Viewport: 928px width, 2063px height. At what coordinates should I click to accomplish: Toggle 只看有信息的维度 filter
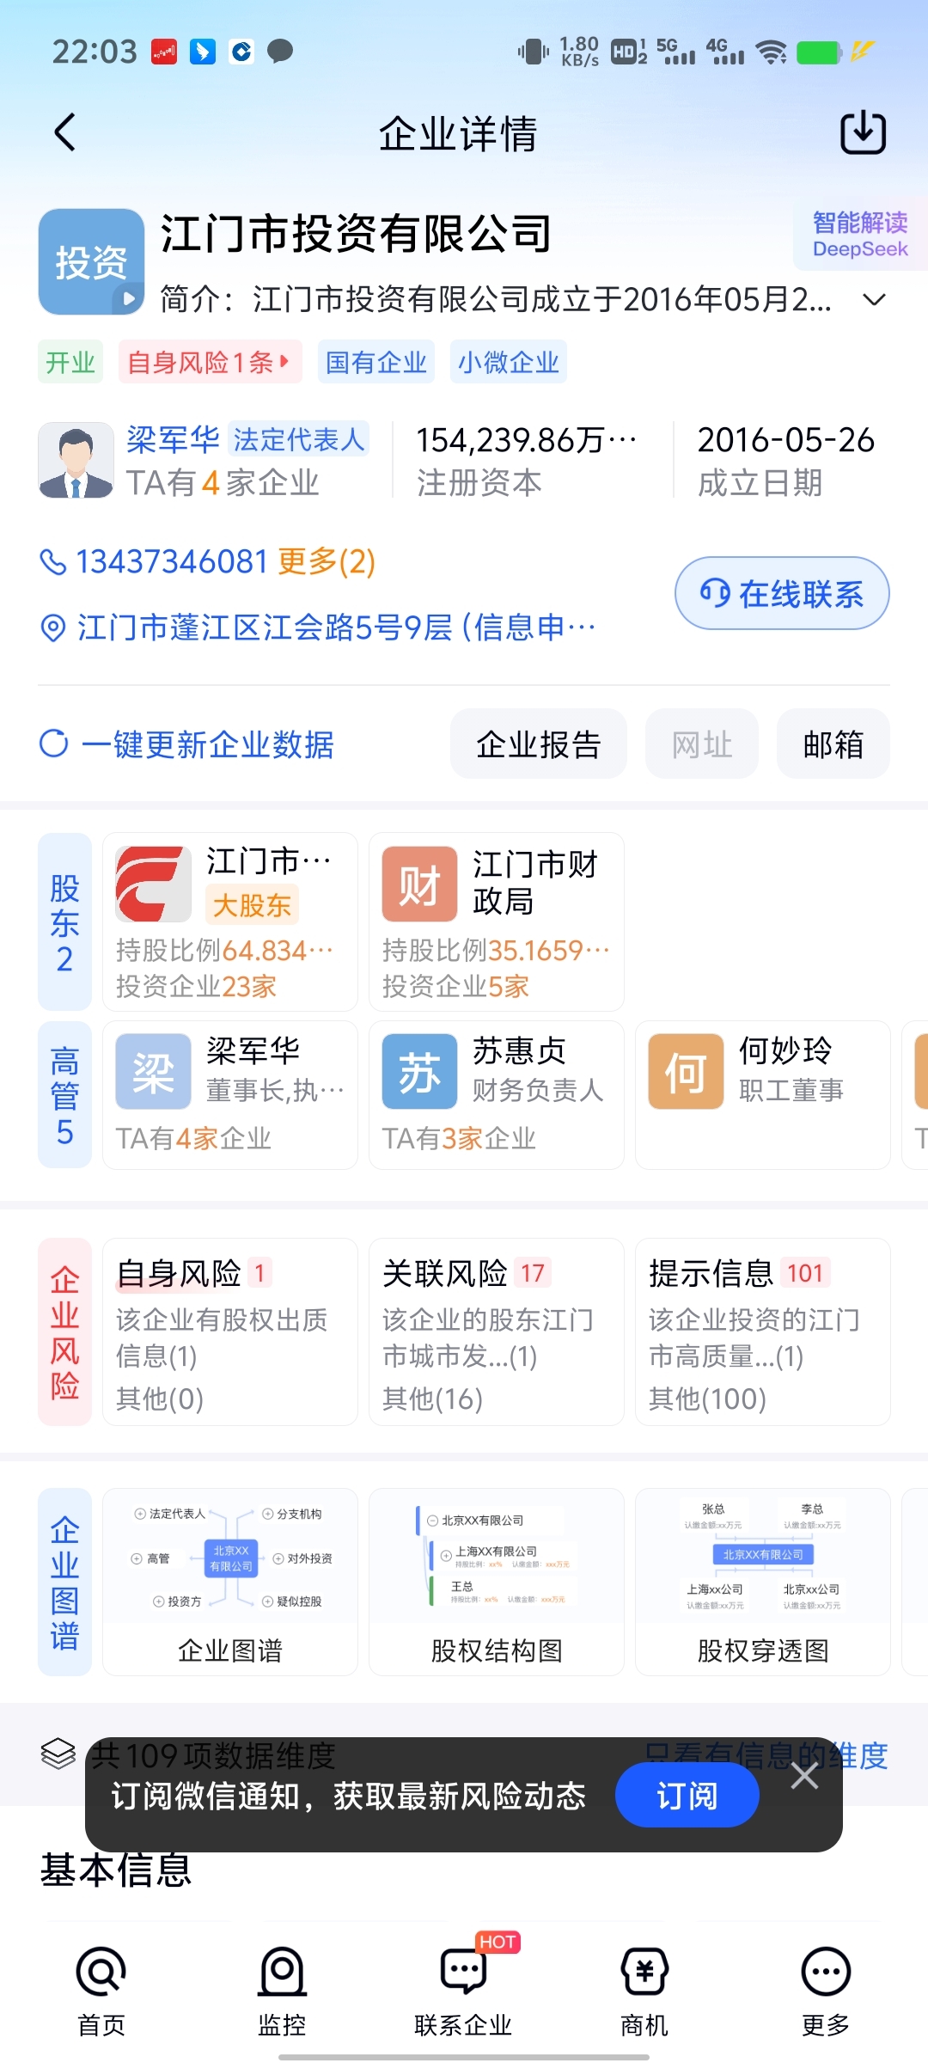coord(766,1754)
